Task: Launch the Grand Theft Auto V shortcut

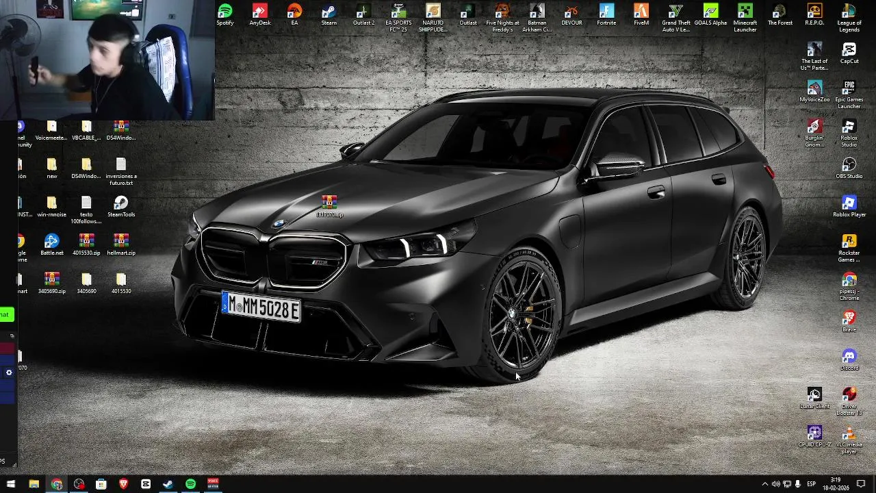Action: pos(676,18)
